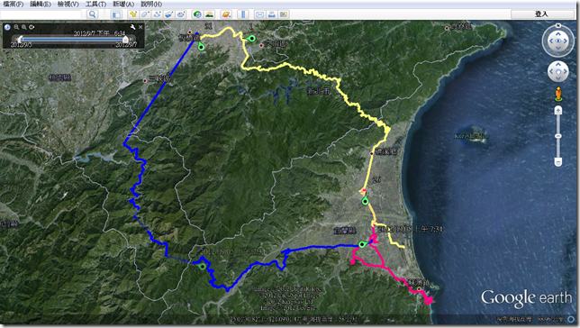Click look-right arrow on eye joystick
580x328 pixels.
coord(566,41)
